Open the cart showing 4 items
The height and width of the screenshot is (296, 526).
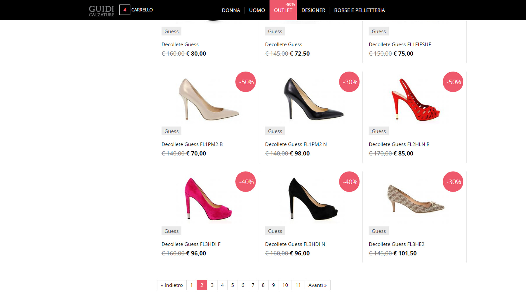[136, 10]
